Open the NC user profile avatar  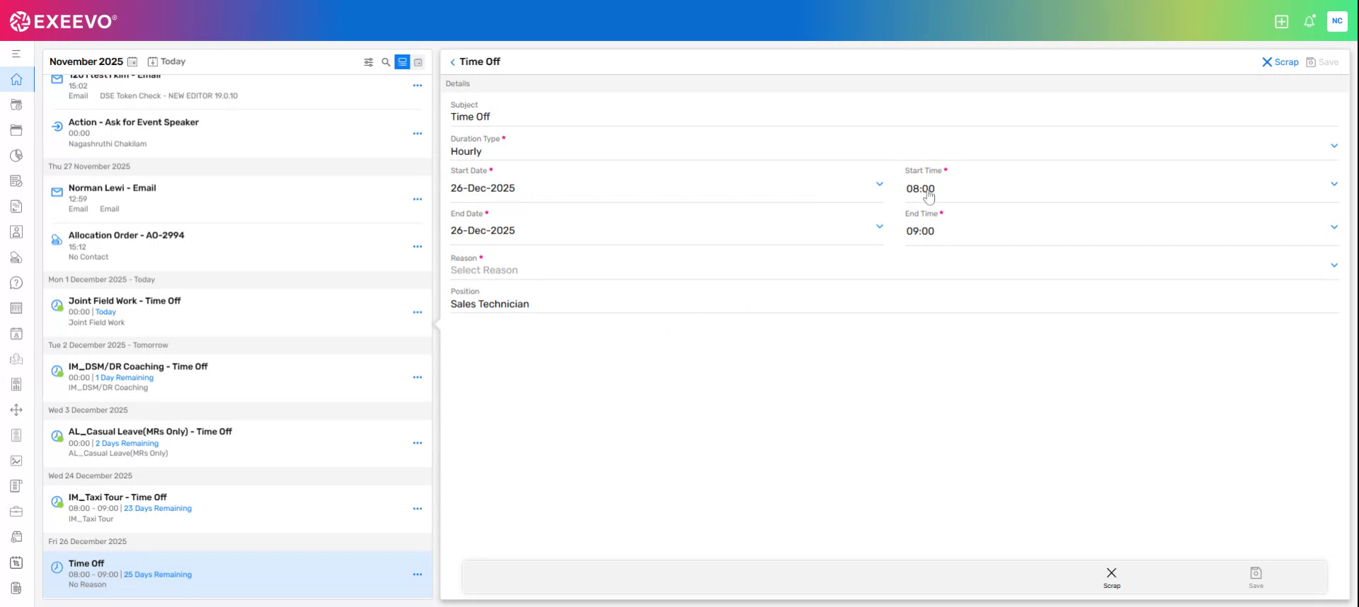[x=1336, y=21]
